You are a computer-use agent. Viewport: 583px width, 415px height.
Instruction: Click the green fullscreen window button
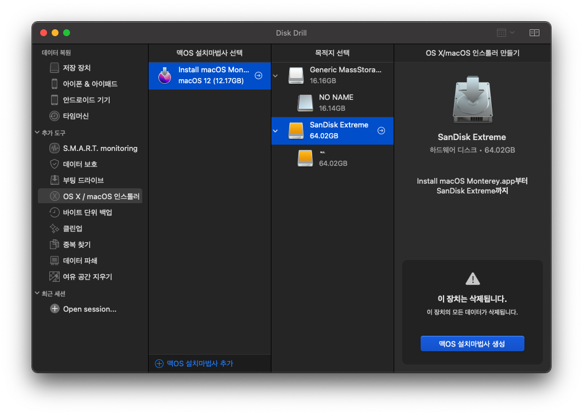[67, 33]
